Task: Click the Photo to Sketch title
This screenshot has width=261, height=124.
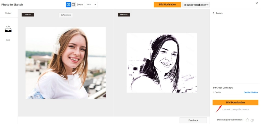Action: pos(12,5)
